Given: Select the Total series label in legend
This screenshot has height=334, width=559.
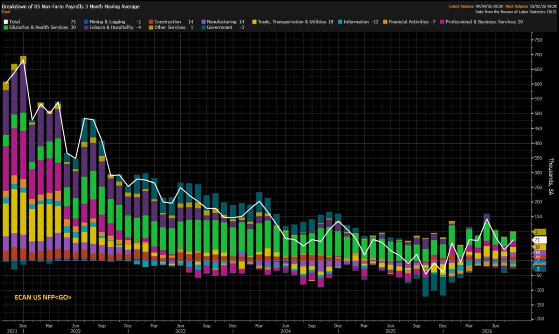Looking at the screenshot, I should click(15, 22).
